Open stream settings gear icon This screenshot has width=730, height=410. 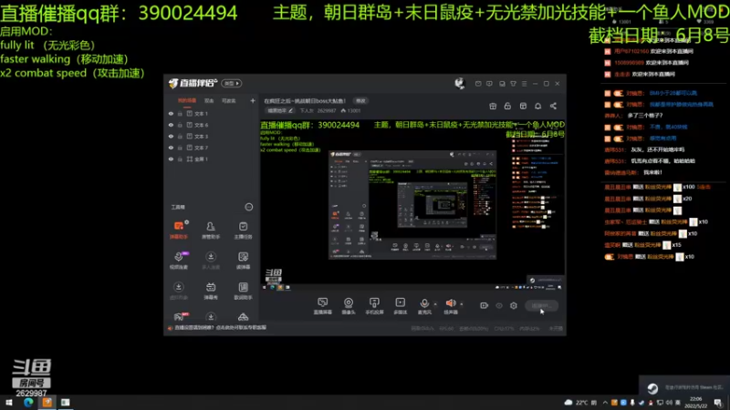pyautogui.click(x=514, y=305)
